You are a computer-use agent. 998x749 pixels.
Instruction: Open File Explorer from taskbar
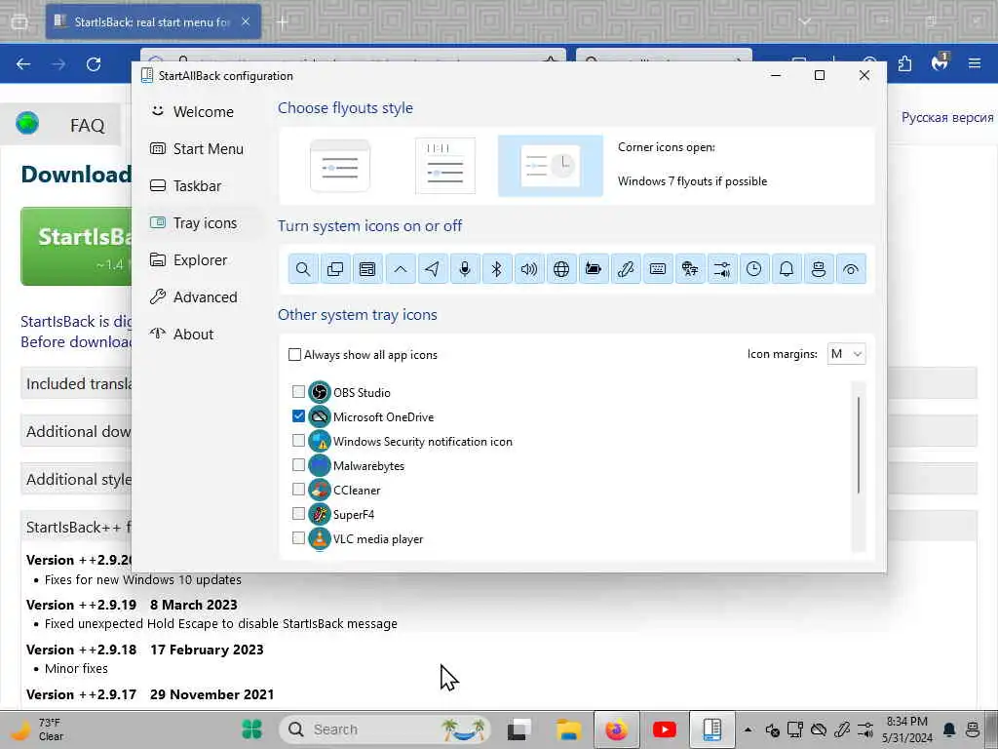pyautogui.click(x=568, y=729)
